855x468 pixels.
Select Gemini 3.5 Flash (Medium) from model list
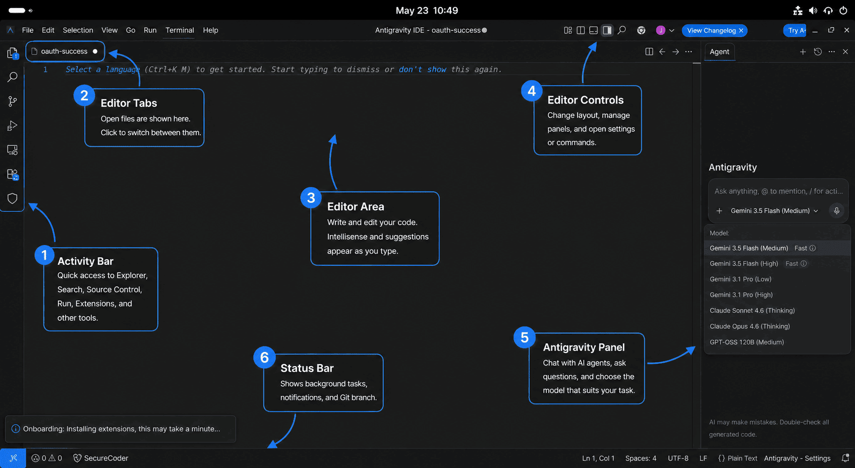pyautogui.click(x=777, y=248)
